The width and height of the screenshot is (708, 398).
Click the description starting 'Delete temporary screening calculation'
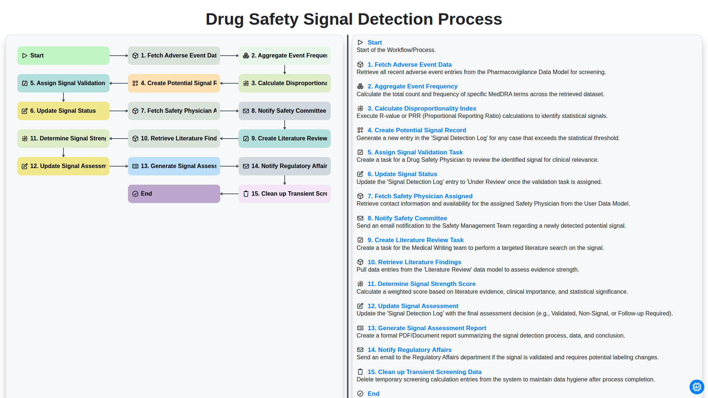coord(506,380)
